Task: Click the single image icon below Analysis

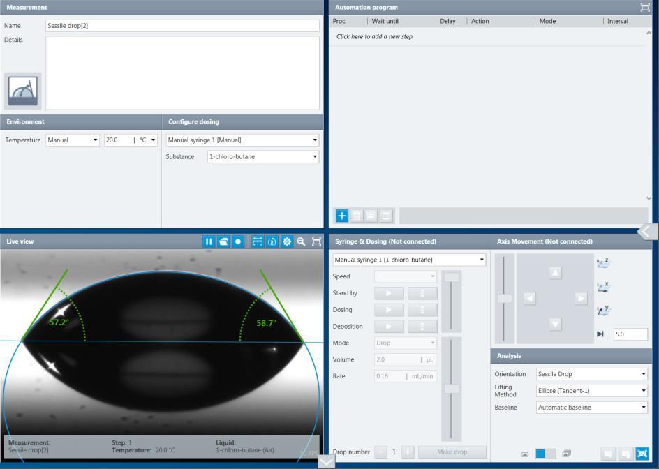Action: 525,454
